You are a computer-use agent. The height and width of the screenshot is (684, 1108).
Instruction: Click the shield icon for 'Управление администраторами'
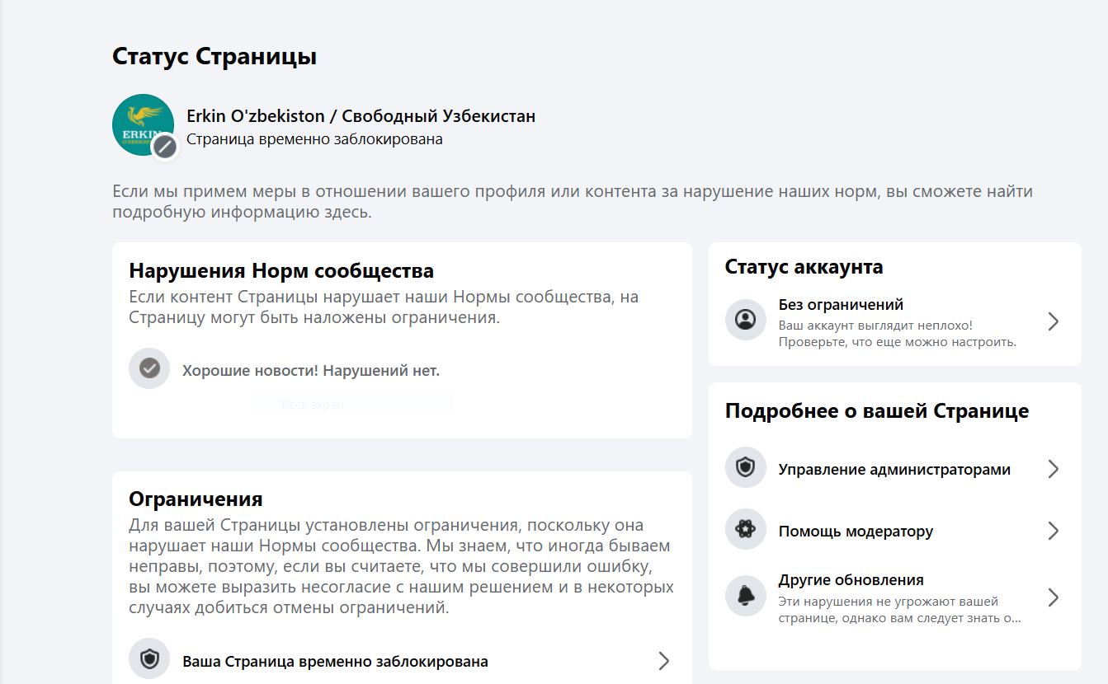746,468
